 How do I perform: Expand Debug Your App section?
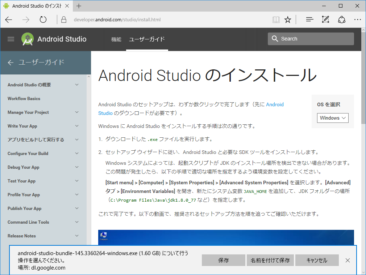(77, 167)
